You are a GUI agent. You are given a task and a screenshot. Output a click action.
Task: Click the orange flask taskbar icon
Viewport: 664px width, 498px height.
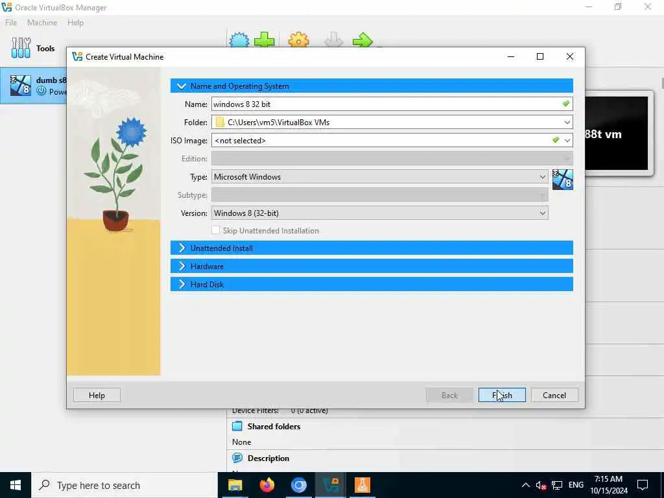click(362, 485)
